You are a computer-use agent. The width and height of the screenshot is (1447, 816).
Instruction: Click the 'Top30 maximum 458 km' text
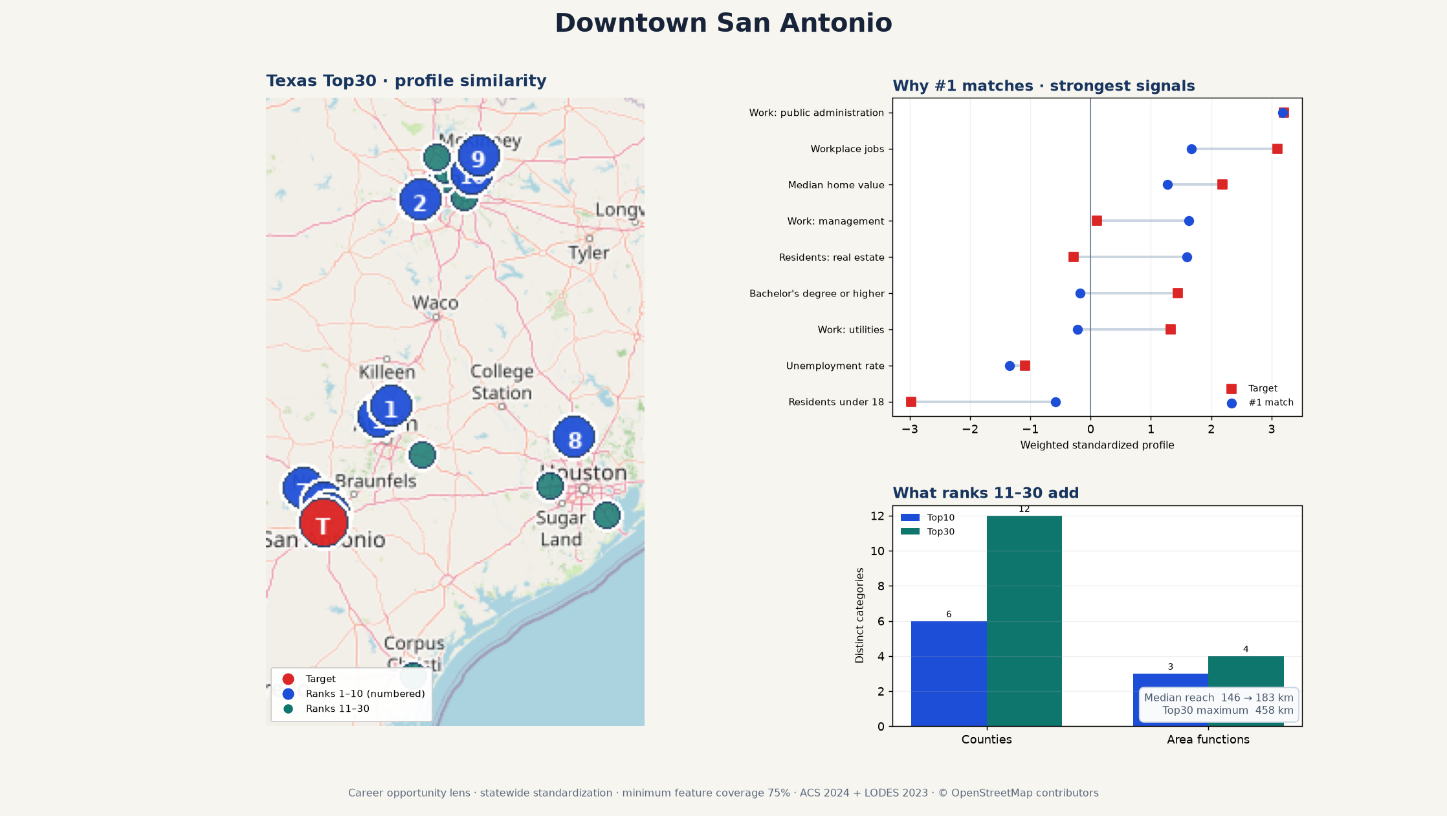pyautogui.click(x=1228, y=711)
